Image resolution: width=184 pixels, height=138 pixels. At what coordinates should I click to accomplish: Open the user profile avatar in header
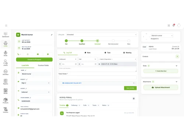179,25
